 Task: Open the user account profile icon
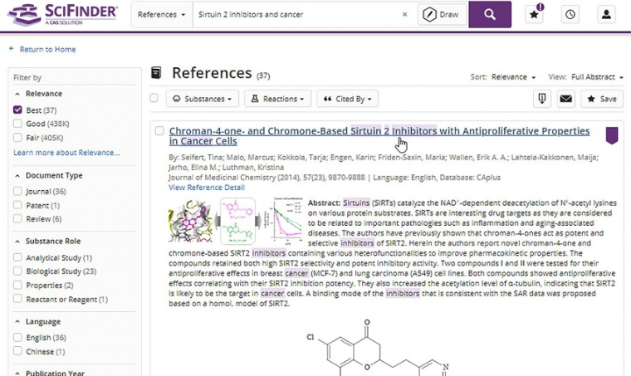(x=605, y=14)
